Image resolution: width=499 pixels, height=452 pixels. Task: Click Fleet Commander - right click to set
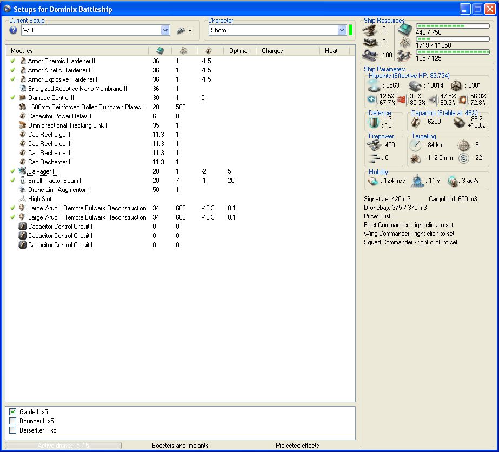coord(408,225)
